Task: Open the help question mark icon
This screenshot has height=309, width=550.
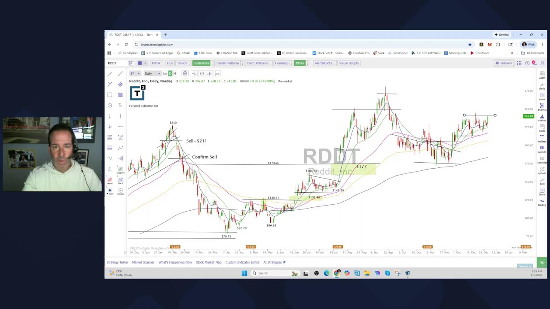Action: [527, 63]
